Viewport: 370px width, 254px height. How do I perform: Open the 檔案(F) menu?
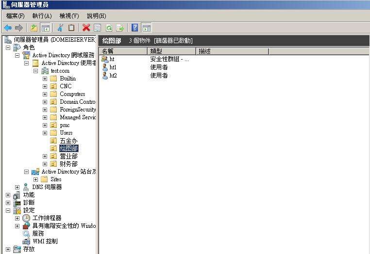tap(16, 16)
